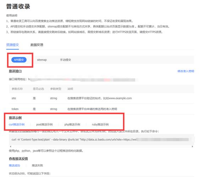This screenshot has width=214, height=177.
Task: Click the 查看推送反馈 section heading
Action: click(18, 159)
